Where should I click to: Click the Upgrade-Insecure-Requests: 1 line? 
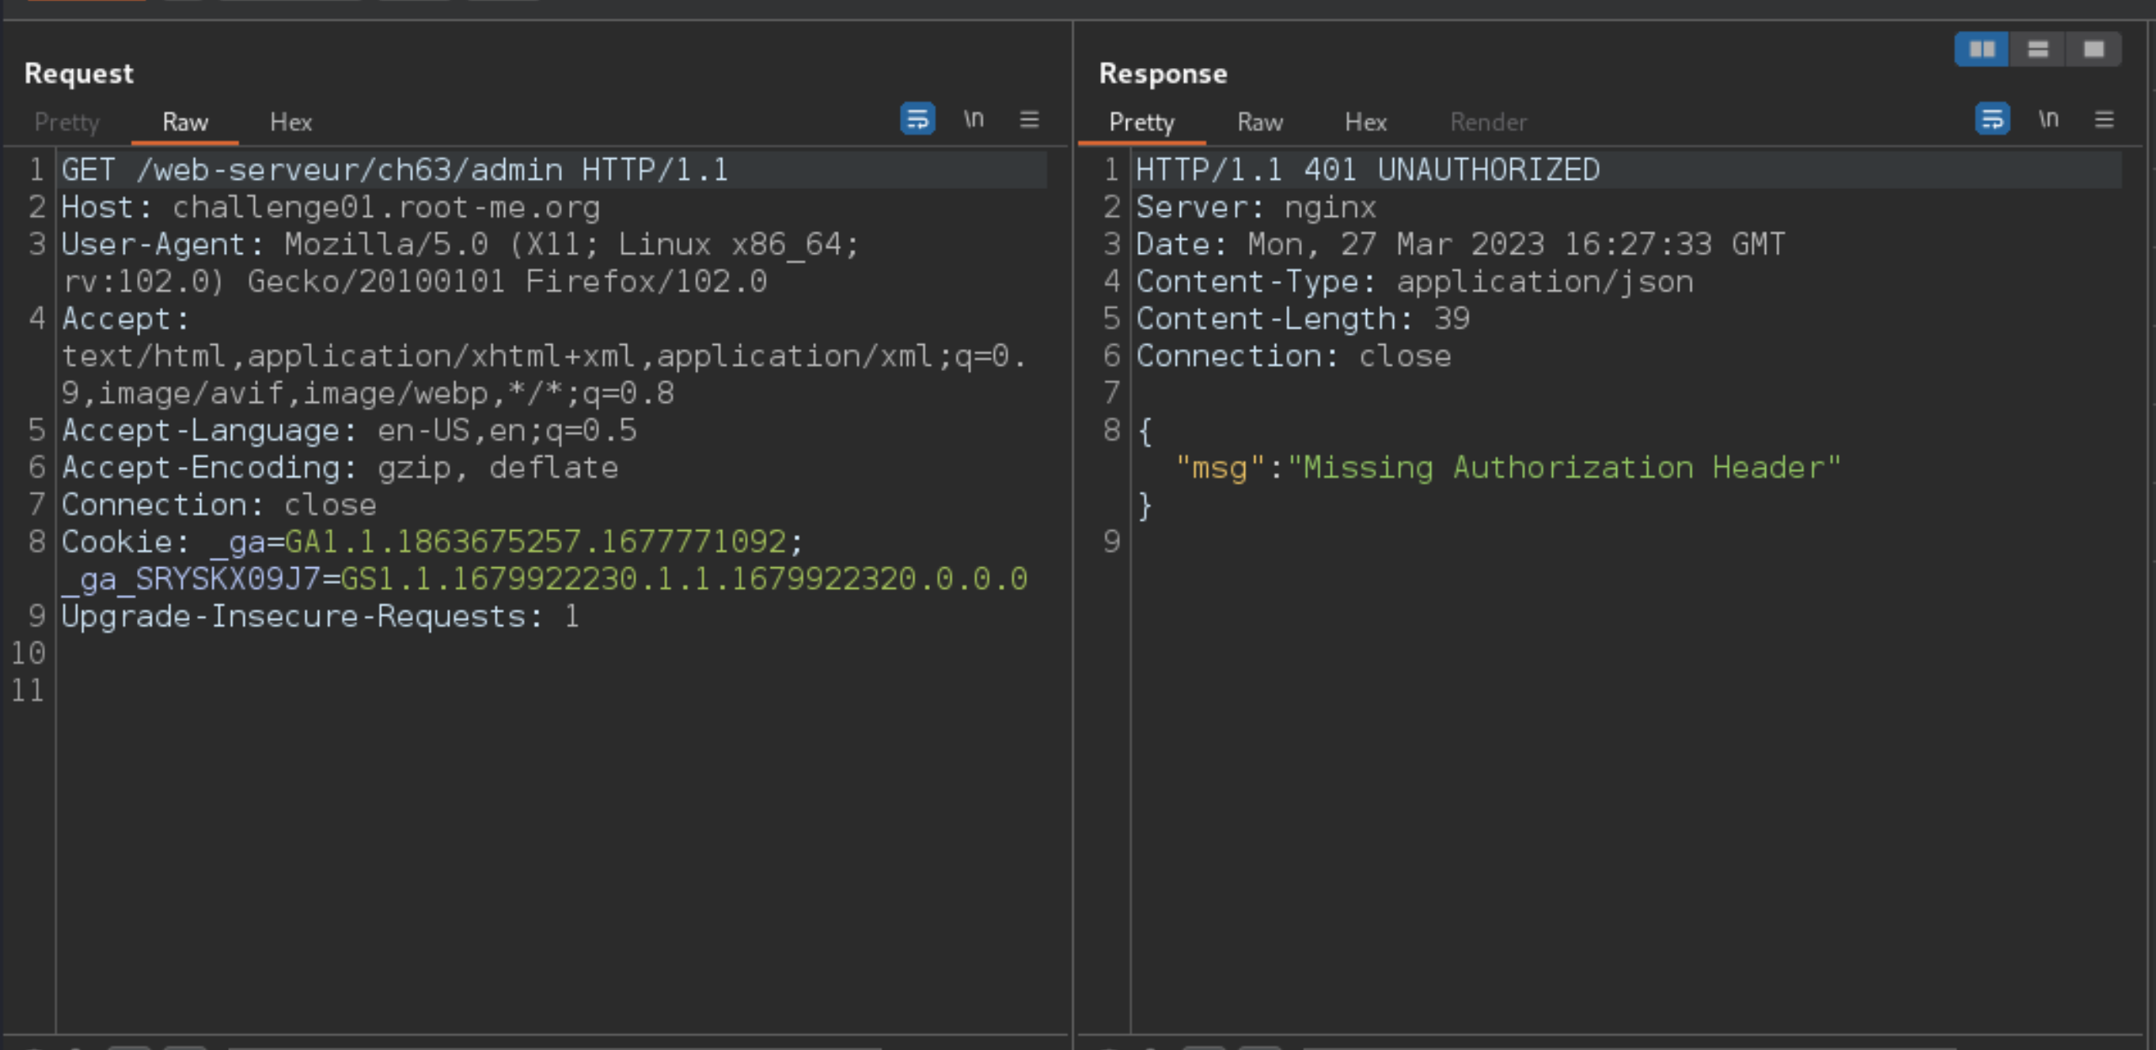click(321, 616)
